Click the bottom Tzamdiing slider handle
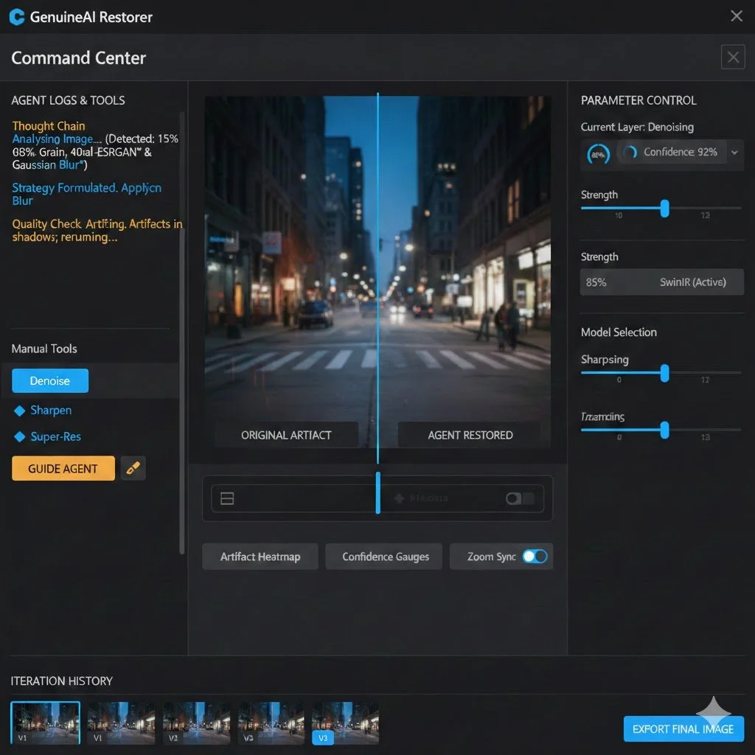This screenshot has width=755, height=755. click(x=664, y=430)
